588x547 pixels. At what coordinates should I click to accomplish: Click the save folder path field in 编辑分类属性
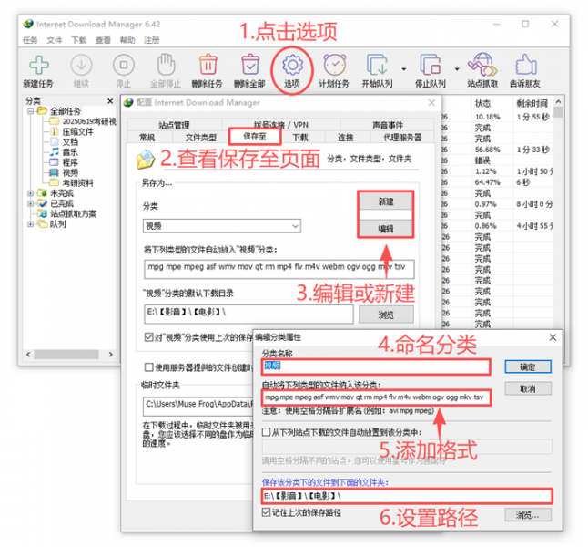(x=407, y=496)
